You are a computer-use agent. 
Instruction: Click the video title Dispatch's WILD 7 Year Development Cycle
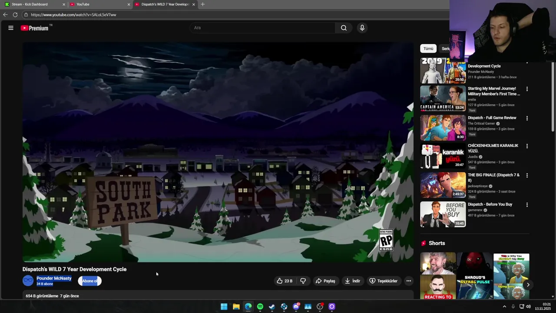[x=75, y=269]
